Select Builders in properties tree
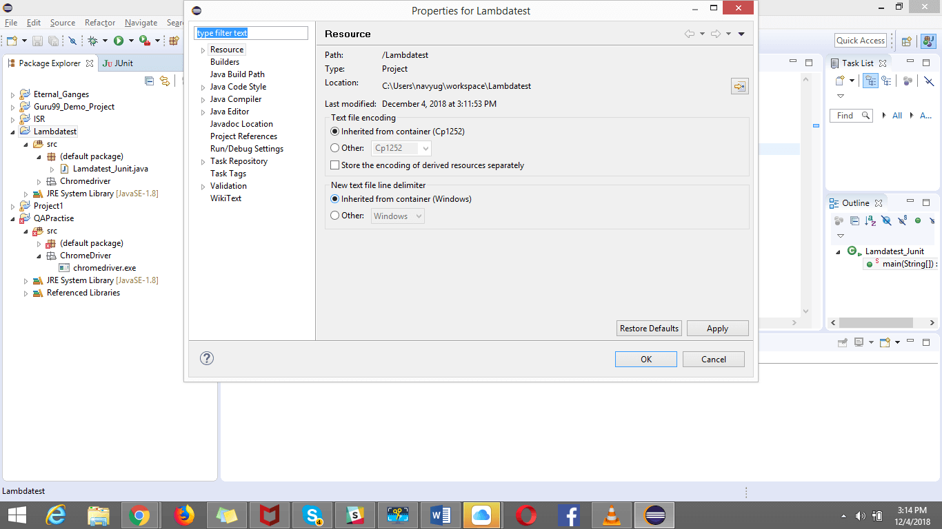Viewport: 942px width, 529px height. click(225, 62)
